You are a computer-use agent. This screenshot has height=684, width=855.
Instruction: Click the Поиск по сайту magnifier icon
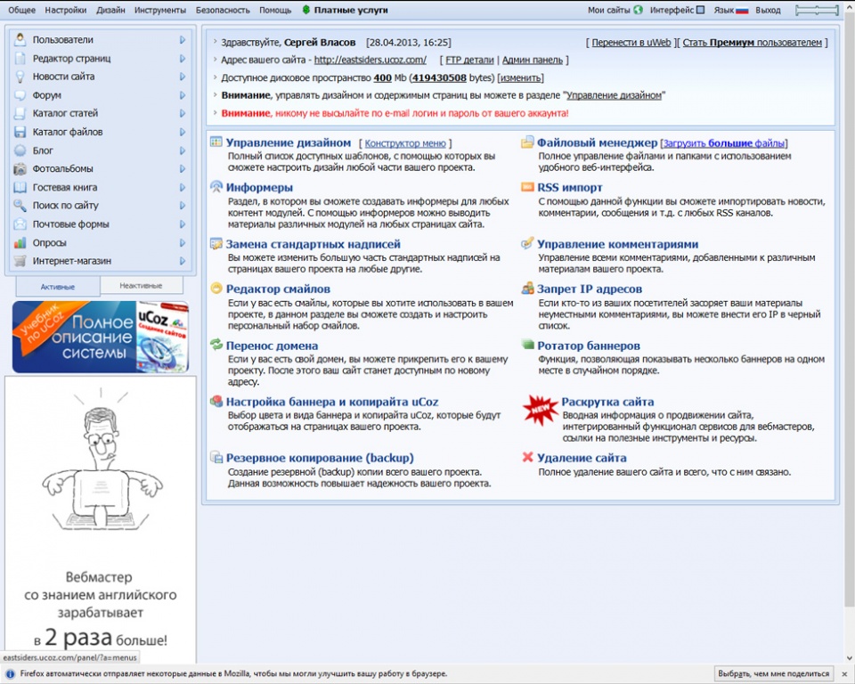click(20, 206)
